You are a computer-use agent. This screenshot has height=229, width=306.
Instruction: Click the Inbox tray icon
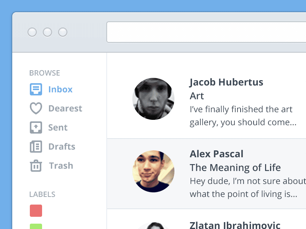click(36, 89)
